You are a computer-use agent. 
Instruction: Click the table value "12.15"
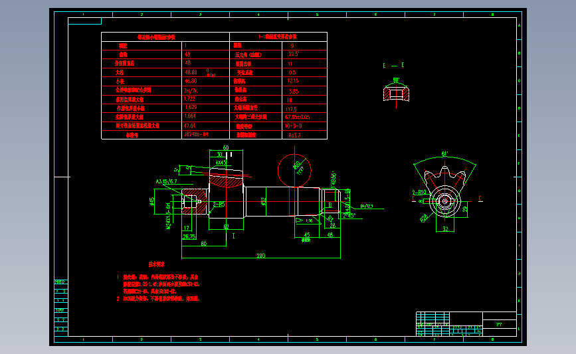[293, 81]
